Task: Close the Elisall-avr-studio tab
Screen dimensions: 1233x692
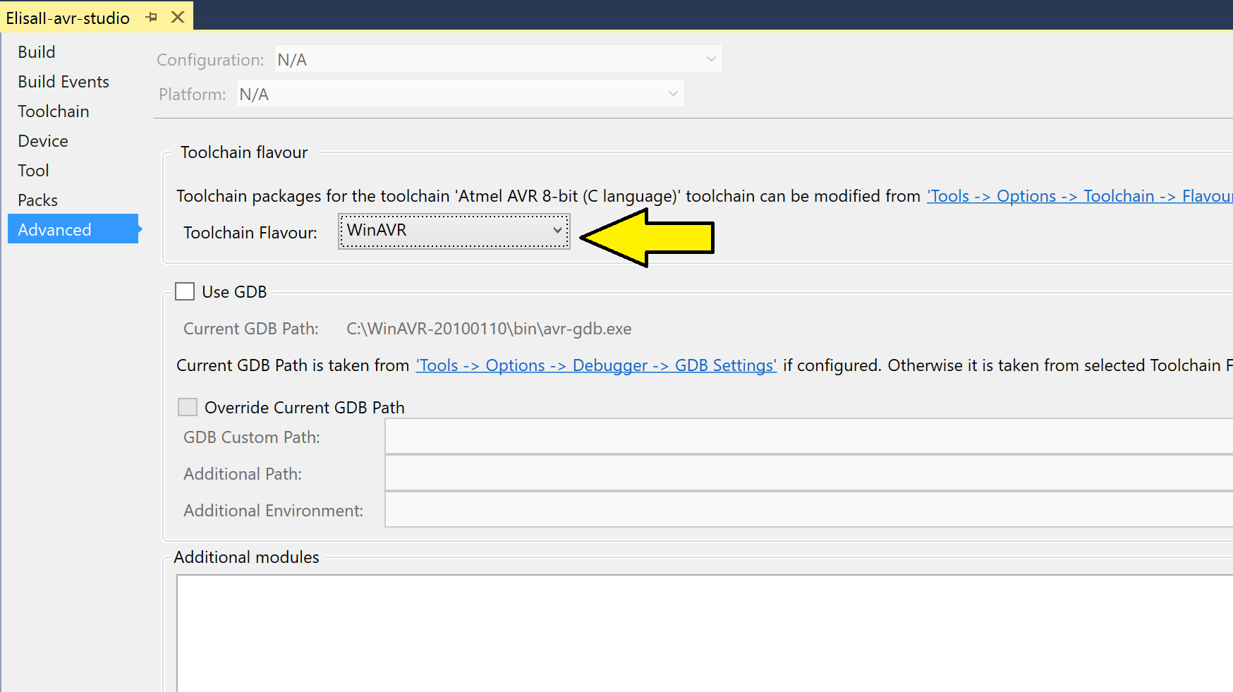Action: point(178,17)
